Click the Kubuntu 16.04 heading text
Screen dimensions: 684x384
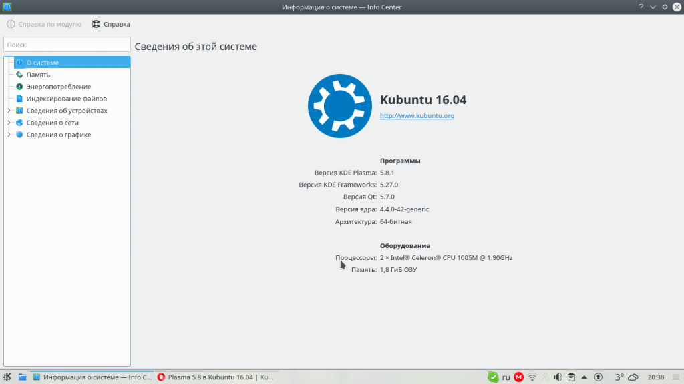tap(423, 100)
